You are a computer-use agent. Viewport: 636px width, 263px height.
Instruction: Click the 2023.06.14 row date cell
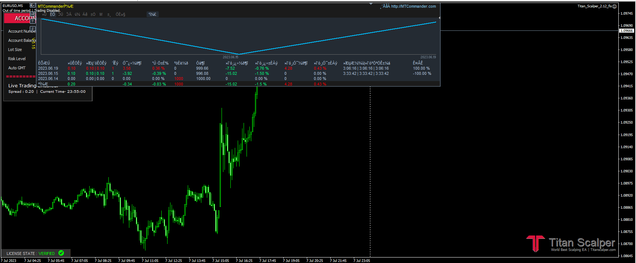pos(48,78)
